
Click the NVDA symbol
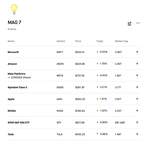(x=60, y=111)
